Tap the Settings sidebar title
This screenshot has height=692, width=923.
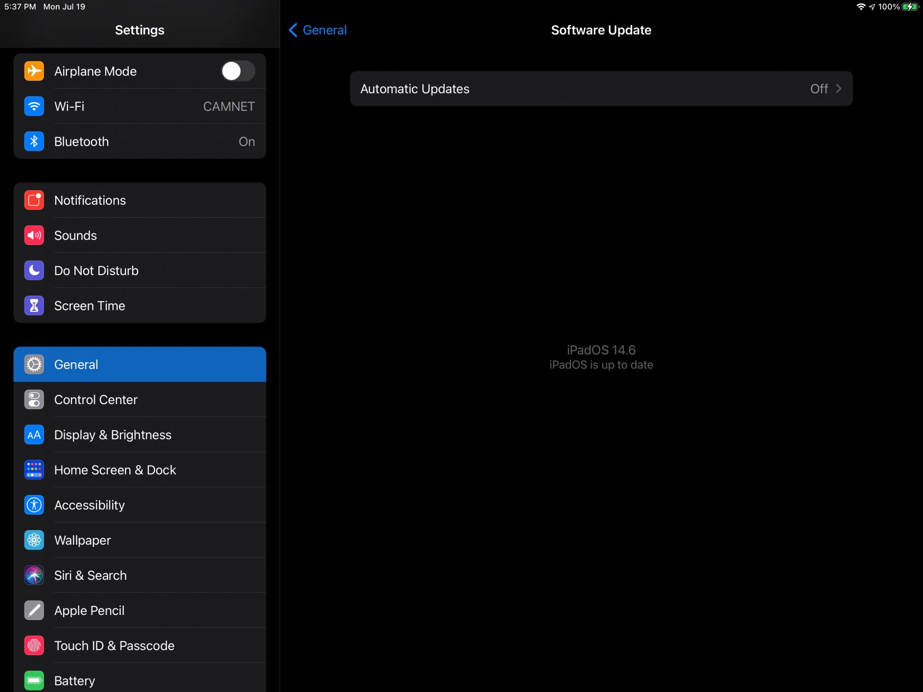(x=139, y=30)
